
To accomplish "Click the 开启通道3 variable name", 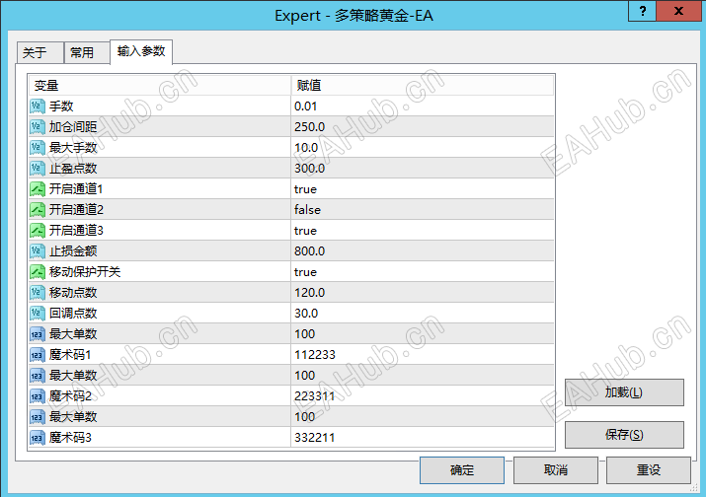I will 76,231.
